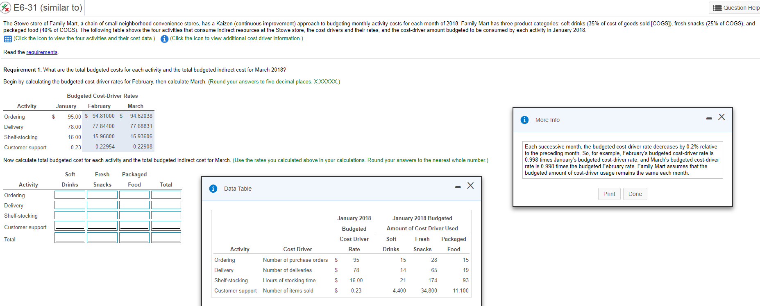Screen dimensions: 760x306
Task: Click the Delivery Total input box
Action: [x=166, y=205]
